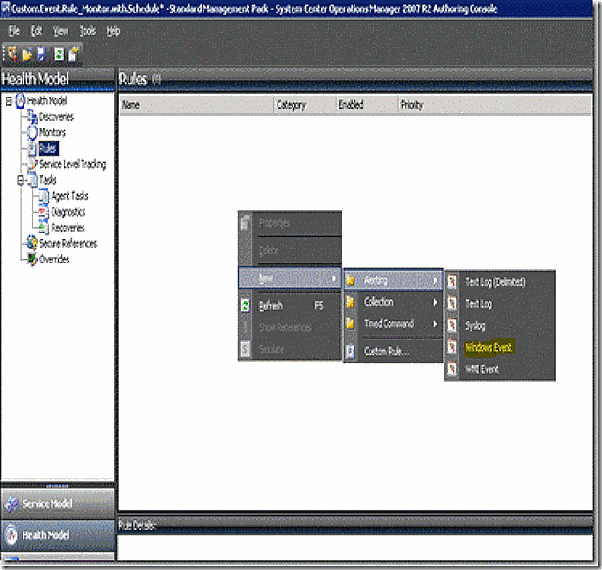Collapse the Health Model root tree node

click(x=8, y=101)
